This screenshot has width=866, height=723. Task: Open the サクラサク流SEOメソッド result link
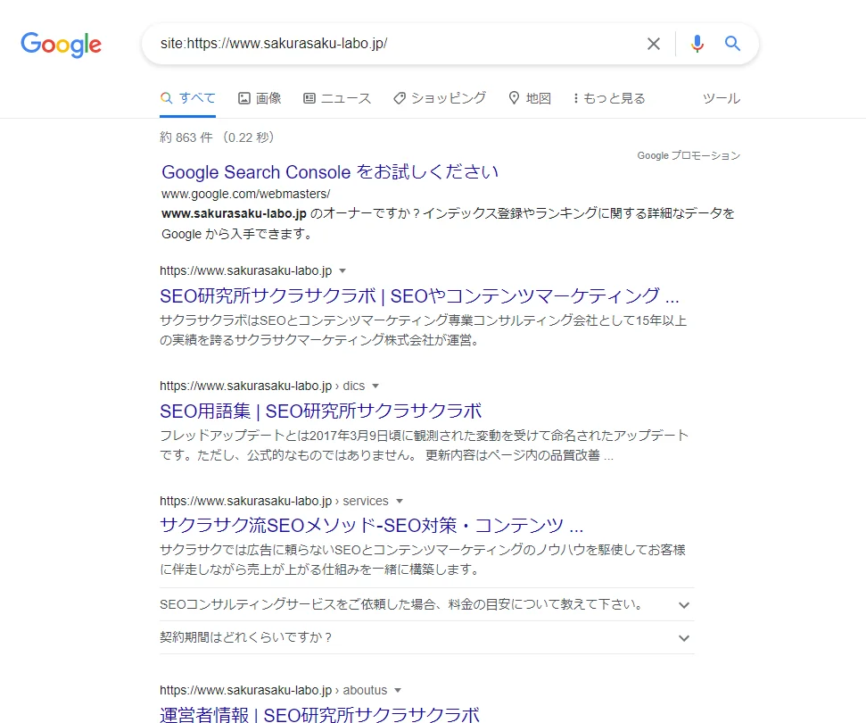[371, 525]
